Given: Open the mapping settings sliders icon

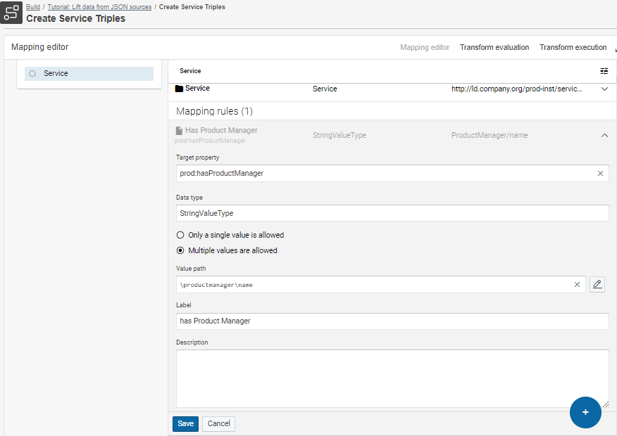Looking at the screenshot, I should tap(604, 71).
